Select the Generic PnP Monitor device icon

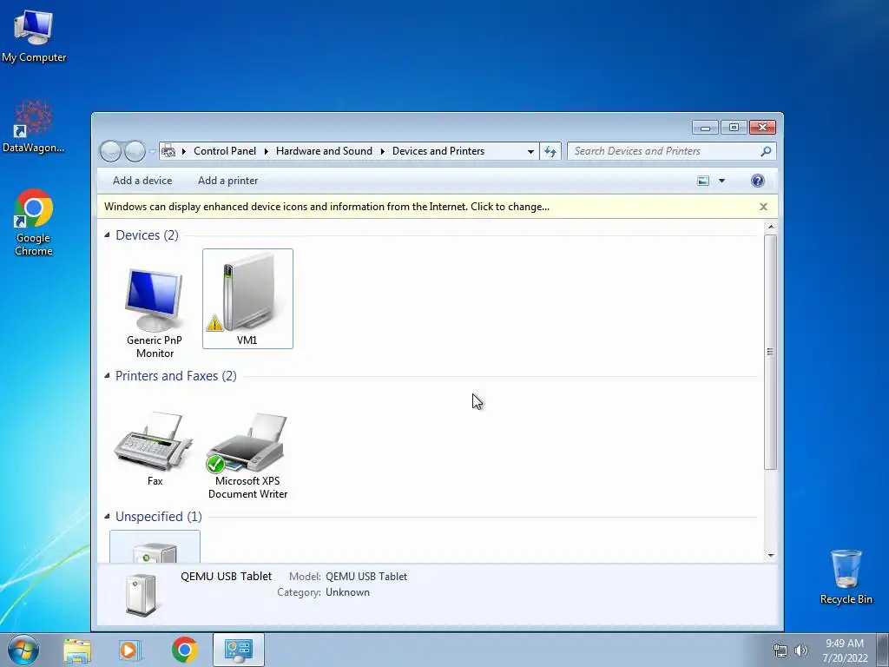[x=155, y=300]
